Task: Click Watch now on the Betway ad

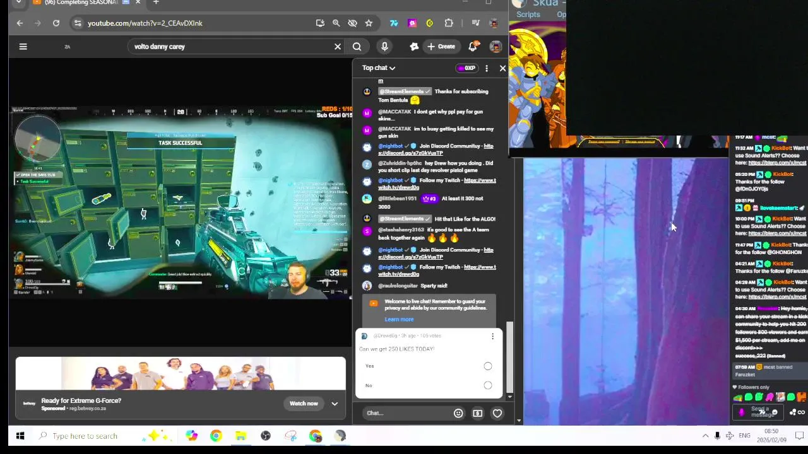Action: click(304, 404)
